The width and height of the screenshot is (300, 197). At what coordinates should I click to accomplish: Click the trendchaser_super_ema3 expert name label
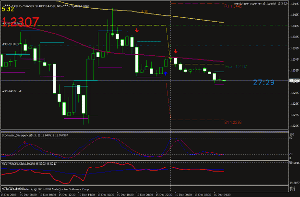coord(259,4)
